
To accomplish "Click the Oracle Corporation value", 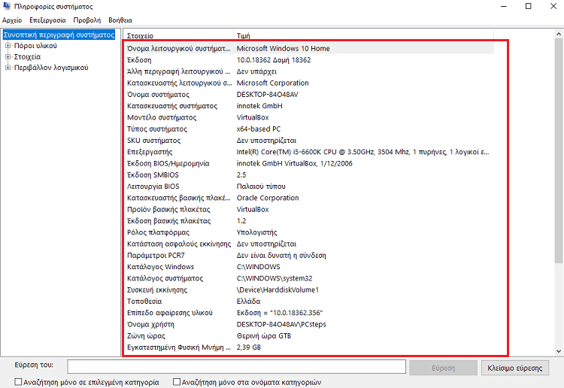I will 268,198.
